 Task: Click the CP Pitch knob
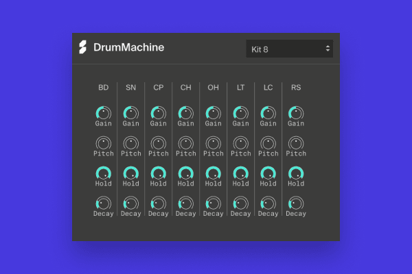(x=158, y=143)
